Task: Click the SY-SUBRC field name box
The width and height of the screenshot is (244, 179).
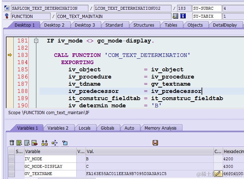Action: point(207,8)
